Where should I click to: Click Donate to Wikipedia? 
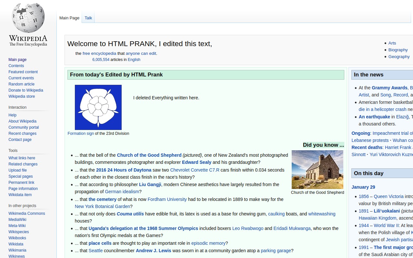pyautogui.click(x=26, y=90)
